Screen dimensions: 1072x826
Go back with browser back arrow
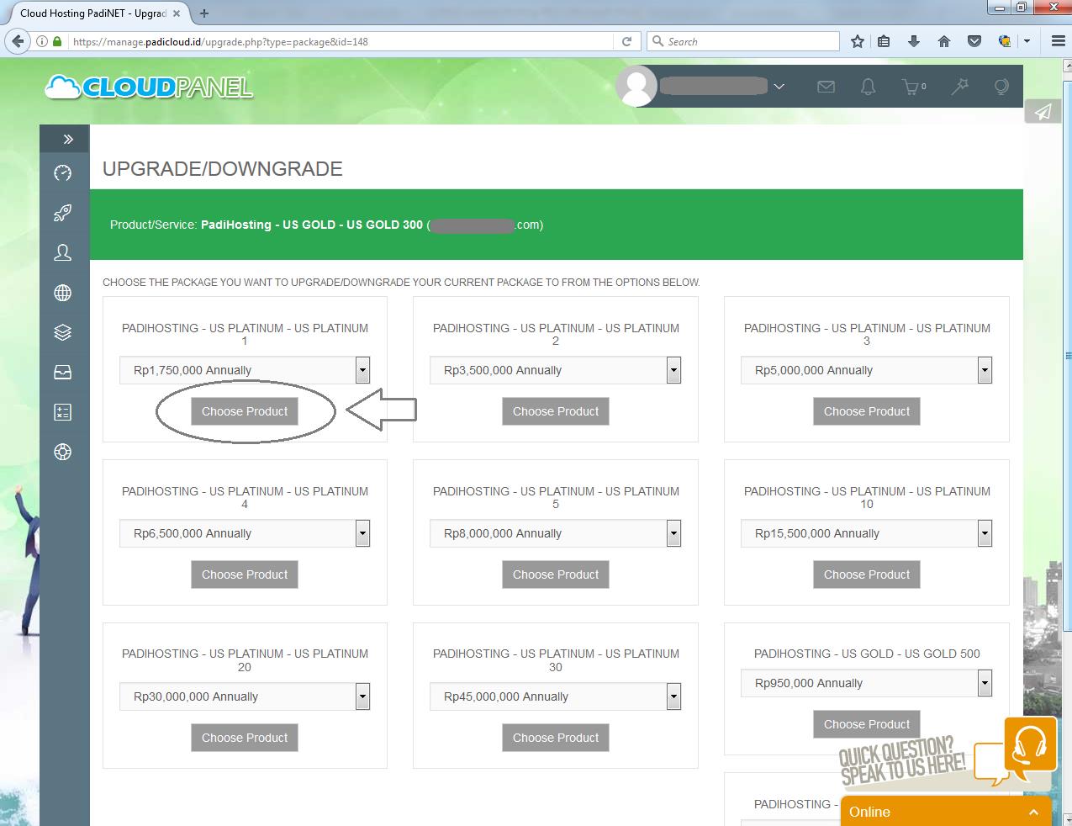[x=18, y=41]
